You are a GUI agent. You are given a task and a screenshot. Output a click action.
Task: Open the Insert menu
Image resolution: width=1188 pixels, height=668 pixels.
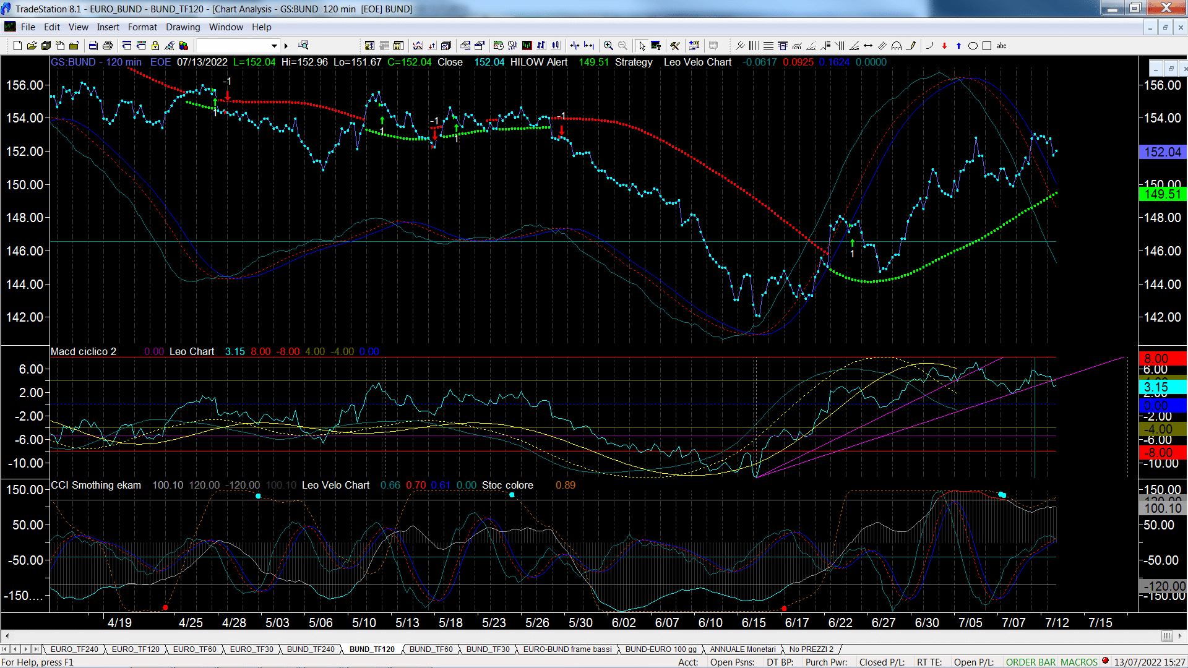click(x=108, y=27)
